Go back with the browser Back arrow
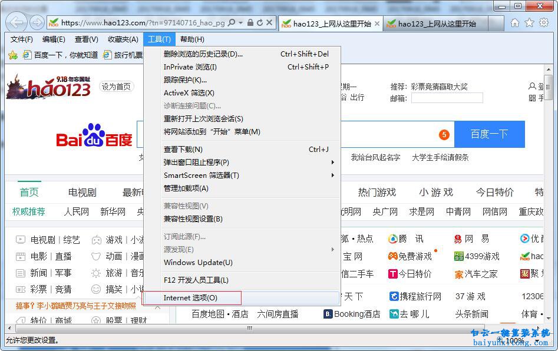558x351 pixels. click(16, 23)
